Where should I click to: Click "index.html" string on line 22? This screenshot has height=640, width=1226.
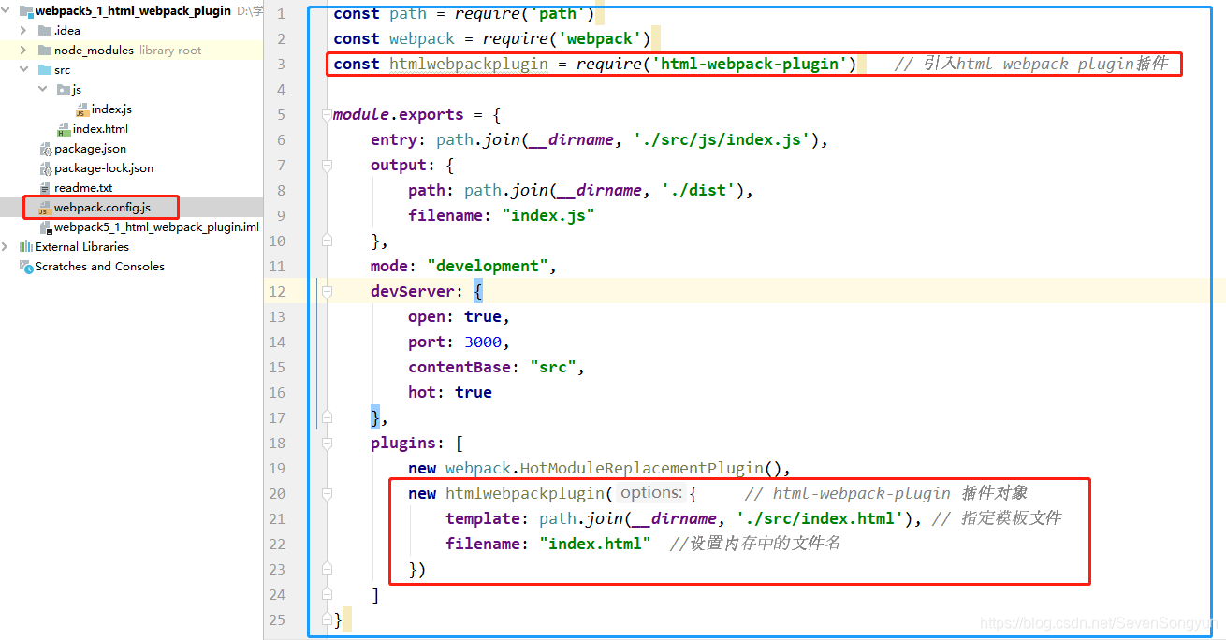pos(595,545)
